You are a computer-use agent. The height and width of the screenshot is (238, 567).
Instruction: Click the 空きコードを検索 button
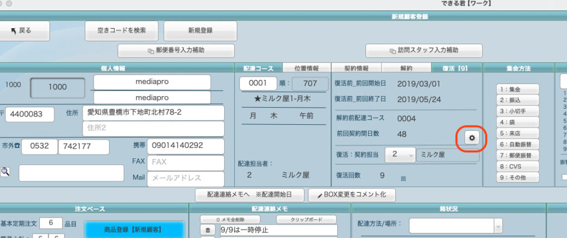click(x=122, y=31)
